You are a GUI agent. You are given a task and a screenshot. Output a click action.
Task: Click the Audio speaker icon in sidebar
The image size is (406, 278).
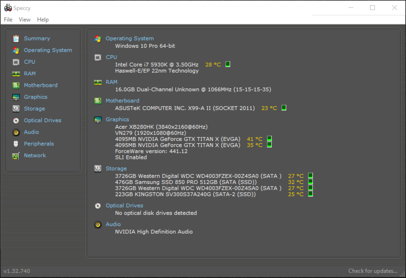coord(16,132)
